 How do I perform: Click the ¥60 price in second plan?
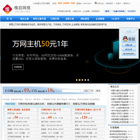point(50,117)
